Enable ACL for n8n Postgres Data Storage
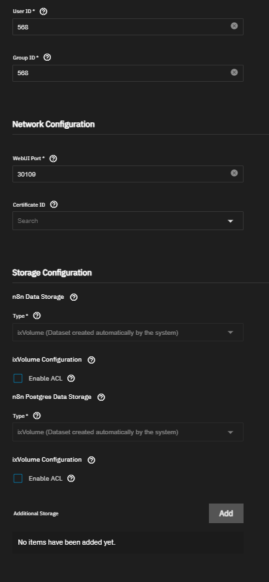269x582 pixels. pyautogui.click(x=18, y=479)
